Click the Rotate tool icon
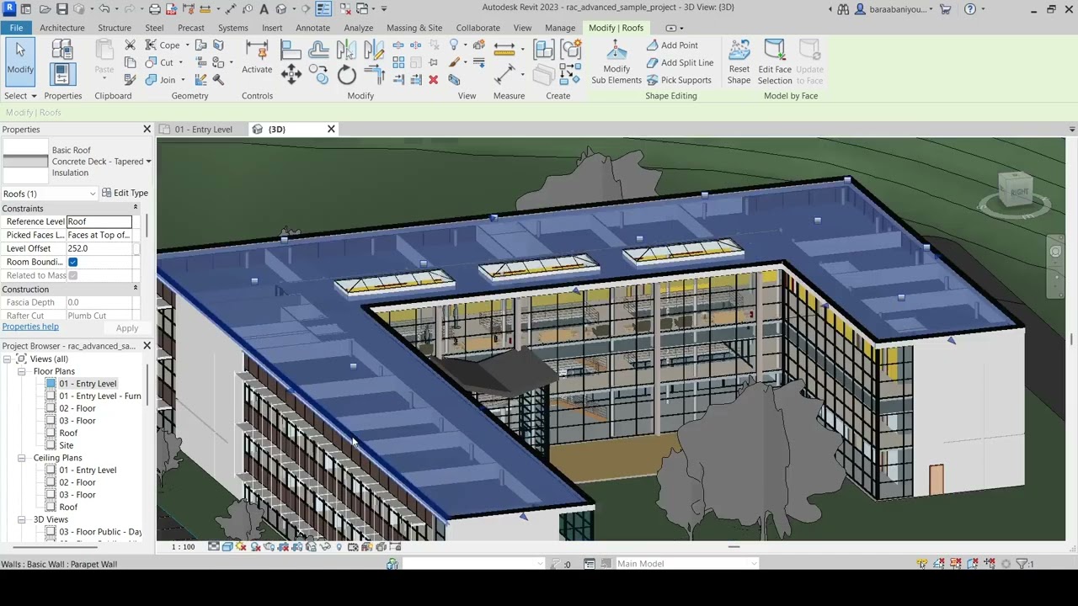Screen dimensions: 1078x606 pyautogui.click(x=347, y=76)
